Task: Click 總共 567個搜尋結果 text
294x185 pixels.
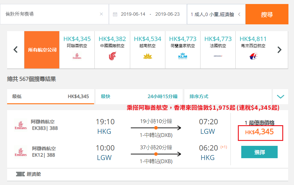Action: pyautogui.click(x=31, y=79)
